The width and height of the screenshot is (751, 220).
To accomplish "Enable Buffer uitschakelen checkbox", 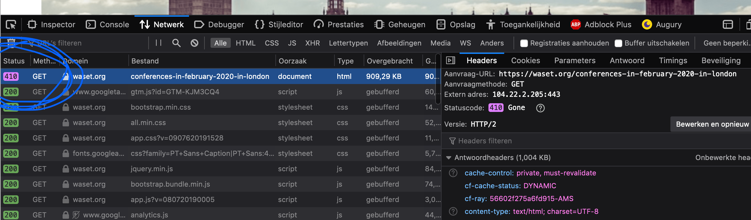I will point(618,43).
